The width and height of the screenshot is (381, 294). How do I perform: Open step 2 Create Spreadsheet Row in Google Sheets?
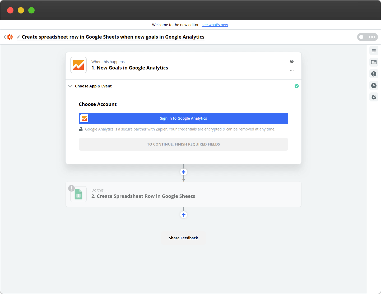tap(183, 194)
